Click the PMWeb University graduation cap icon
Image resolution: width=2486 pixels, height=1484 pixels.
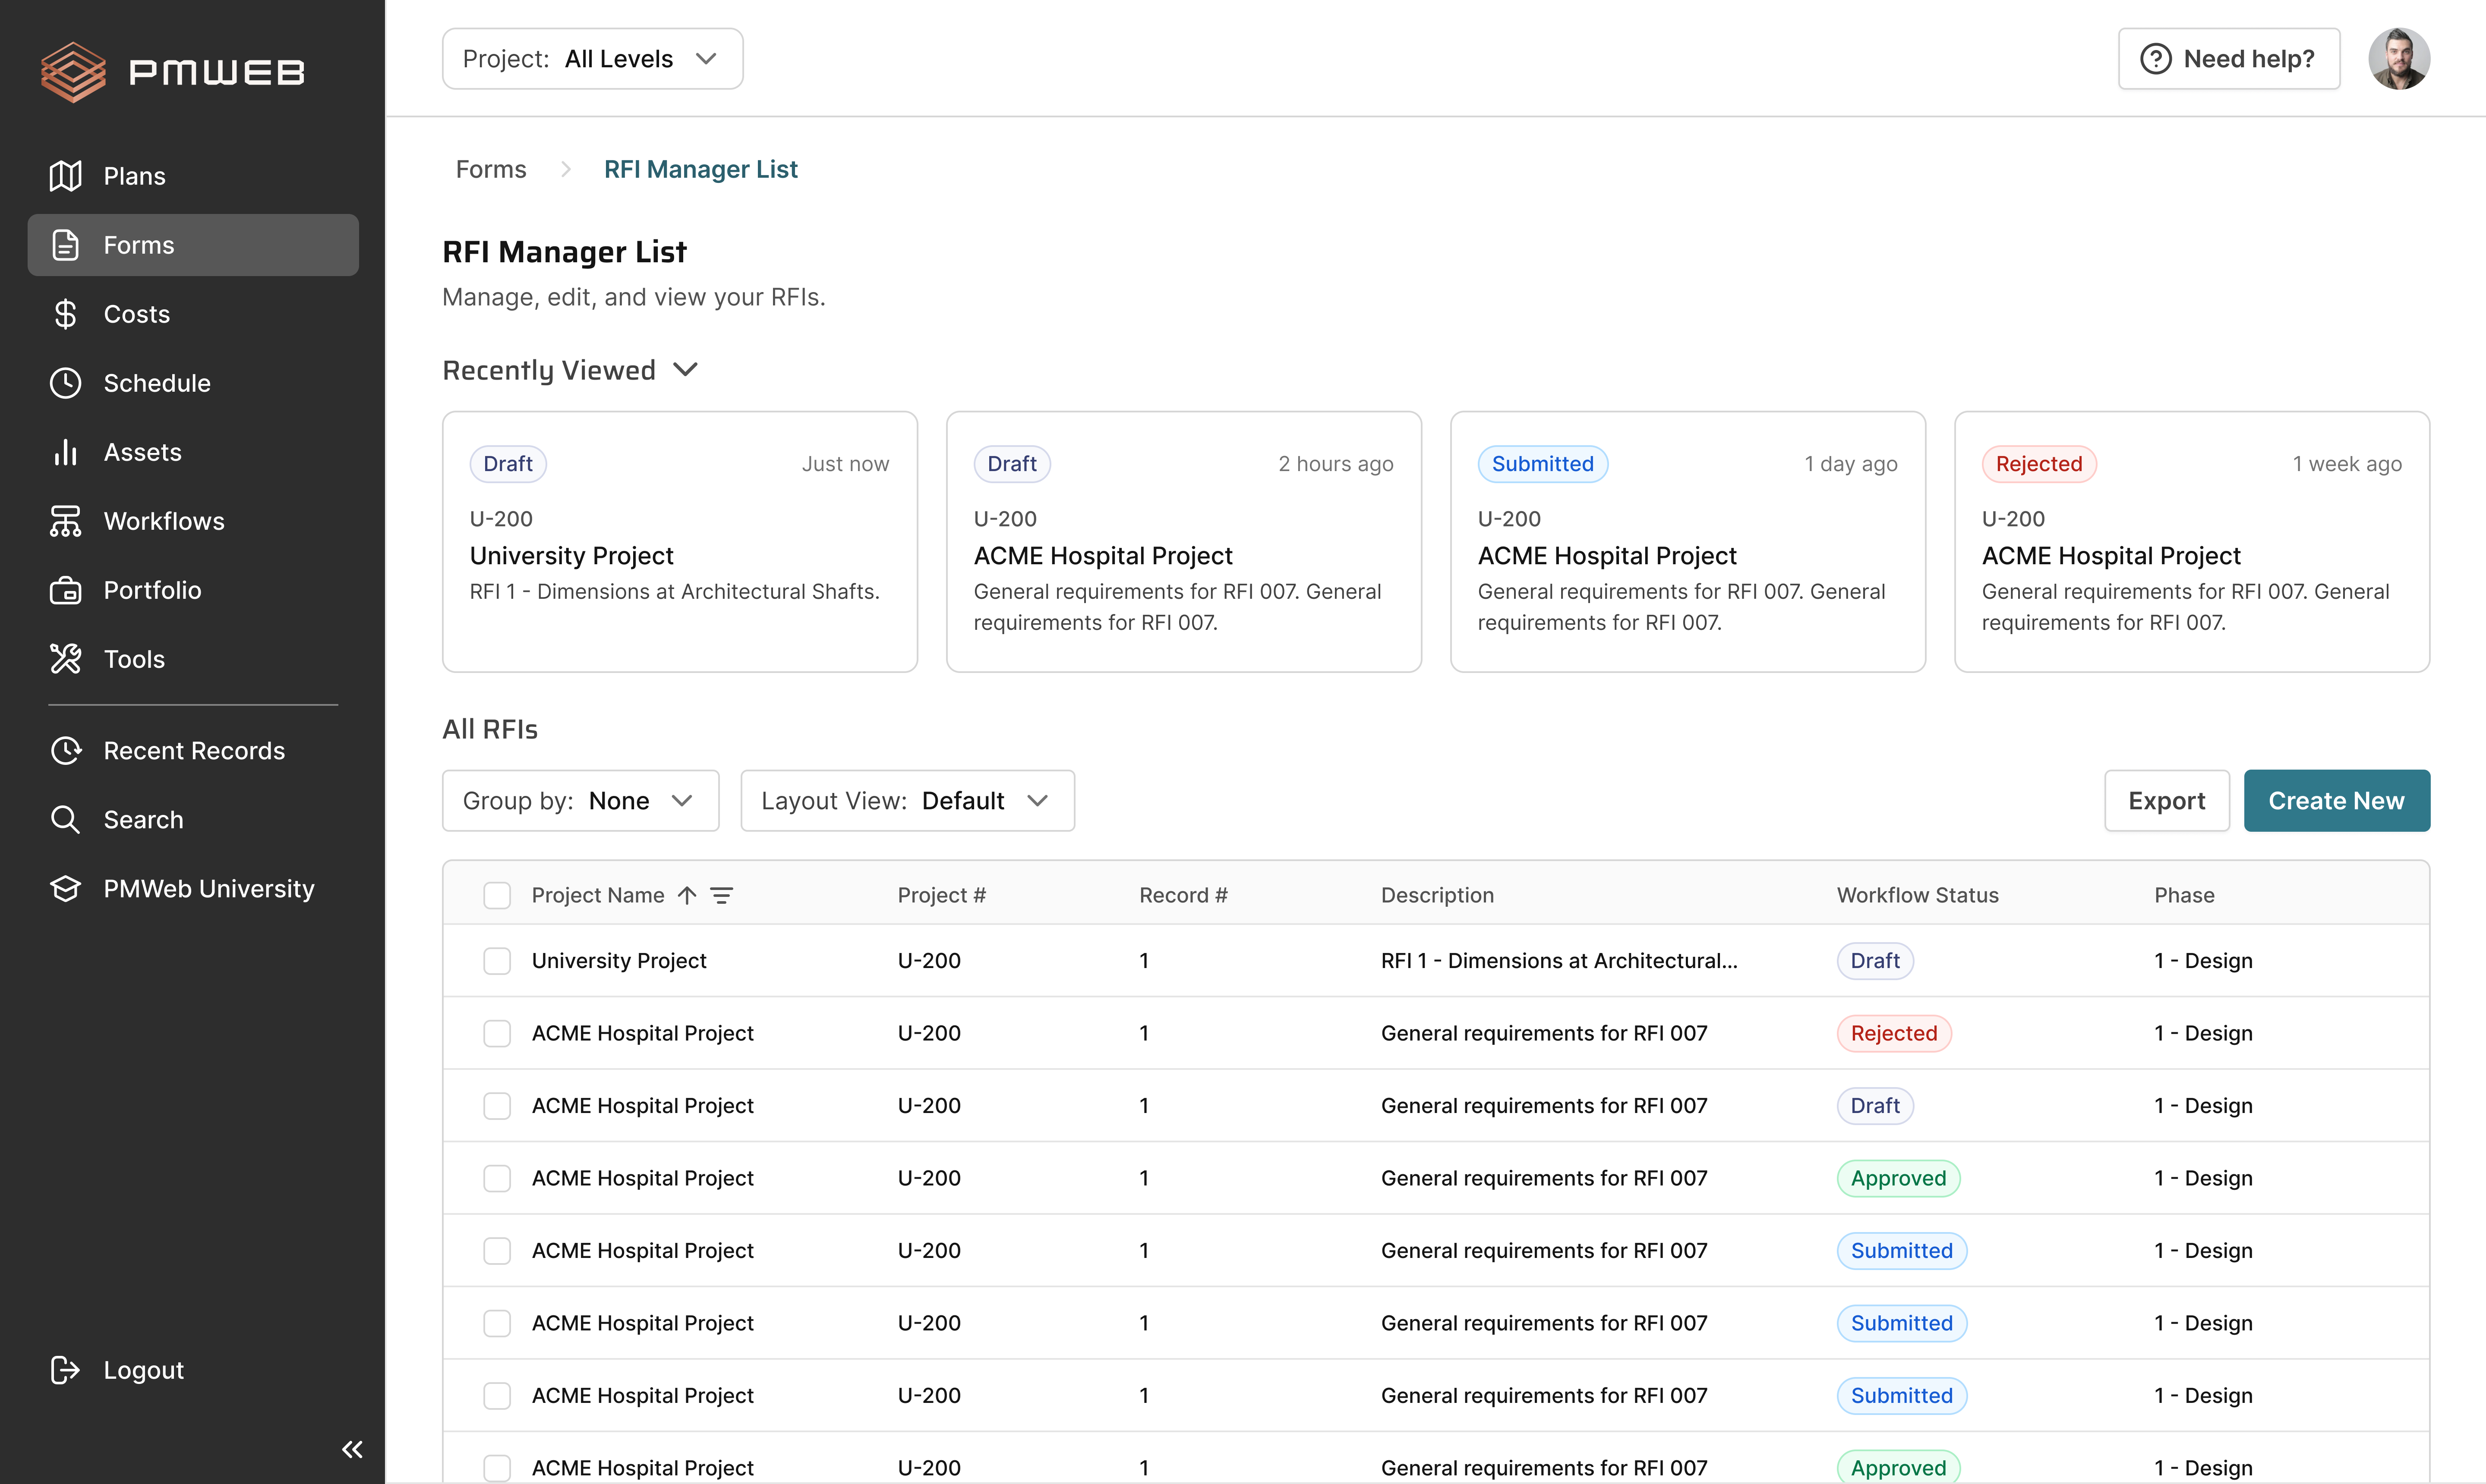(x=66, y=889)
